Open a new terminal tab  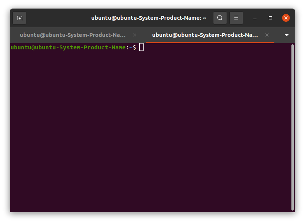[19, 18]
